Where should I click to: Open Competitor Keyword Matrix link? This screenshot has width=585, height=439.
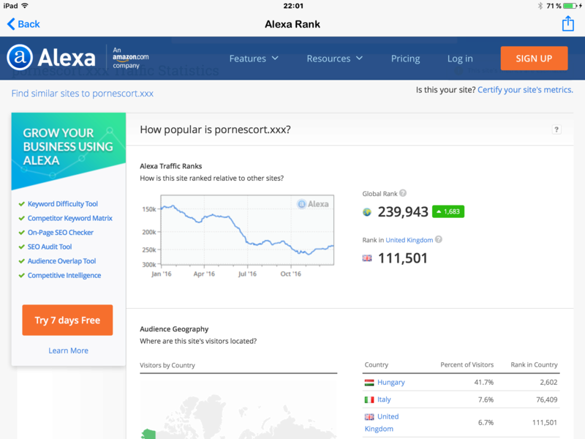pyautogui.click(x=69, y=218)
